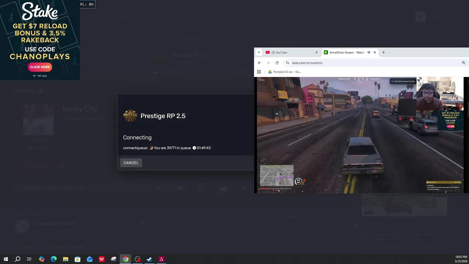Reload the kick.com page
This screenshot has height=264, width=469.
tap(277, 63)
